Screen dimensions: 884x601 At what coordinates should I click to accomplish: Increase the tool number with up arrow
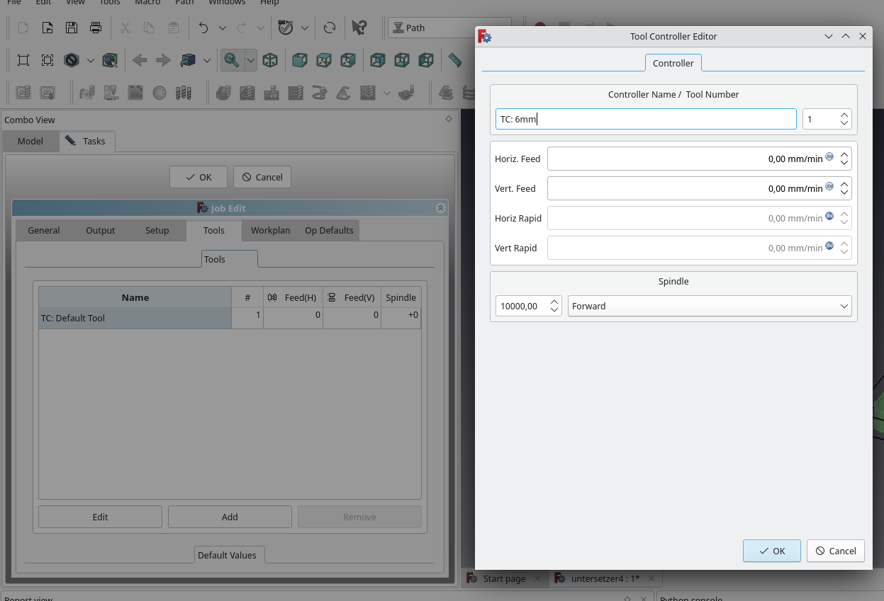[844, 115]
